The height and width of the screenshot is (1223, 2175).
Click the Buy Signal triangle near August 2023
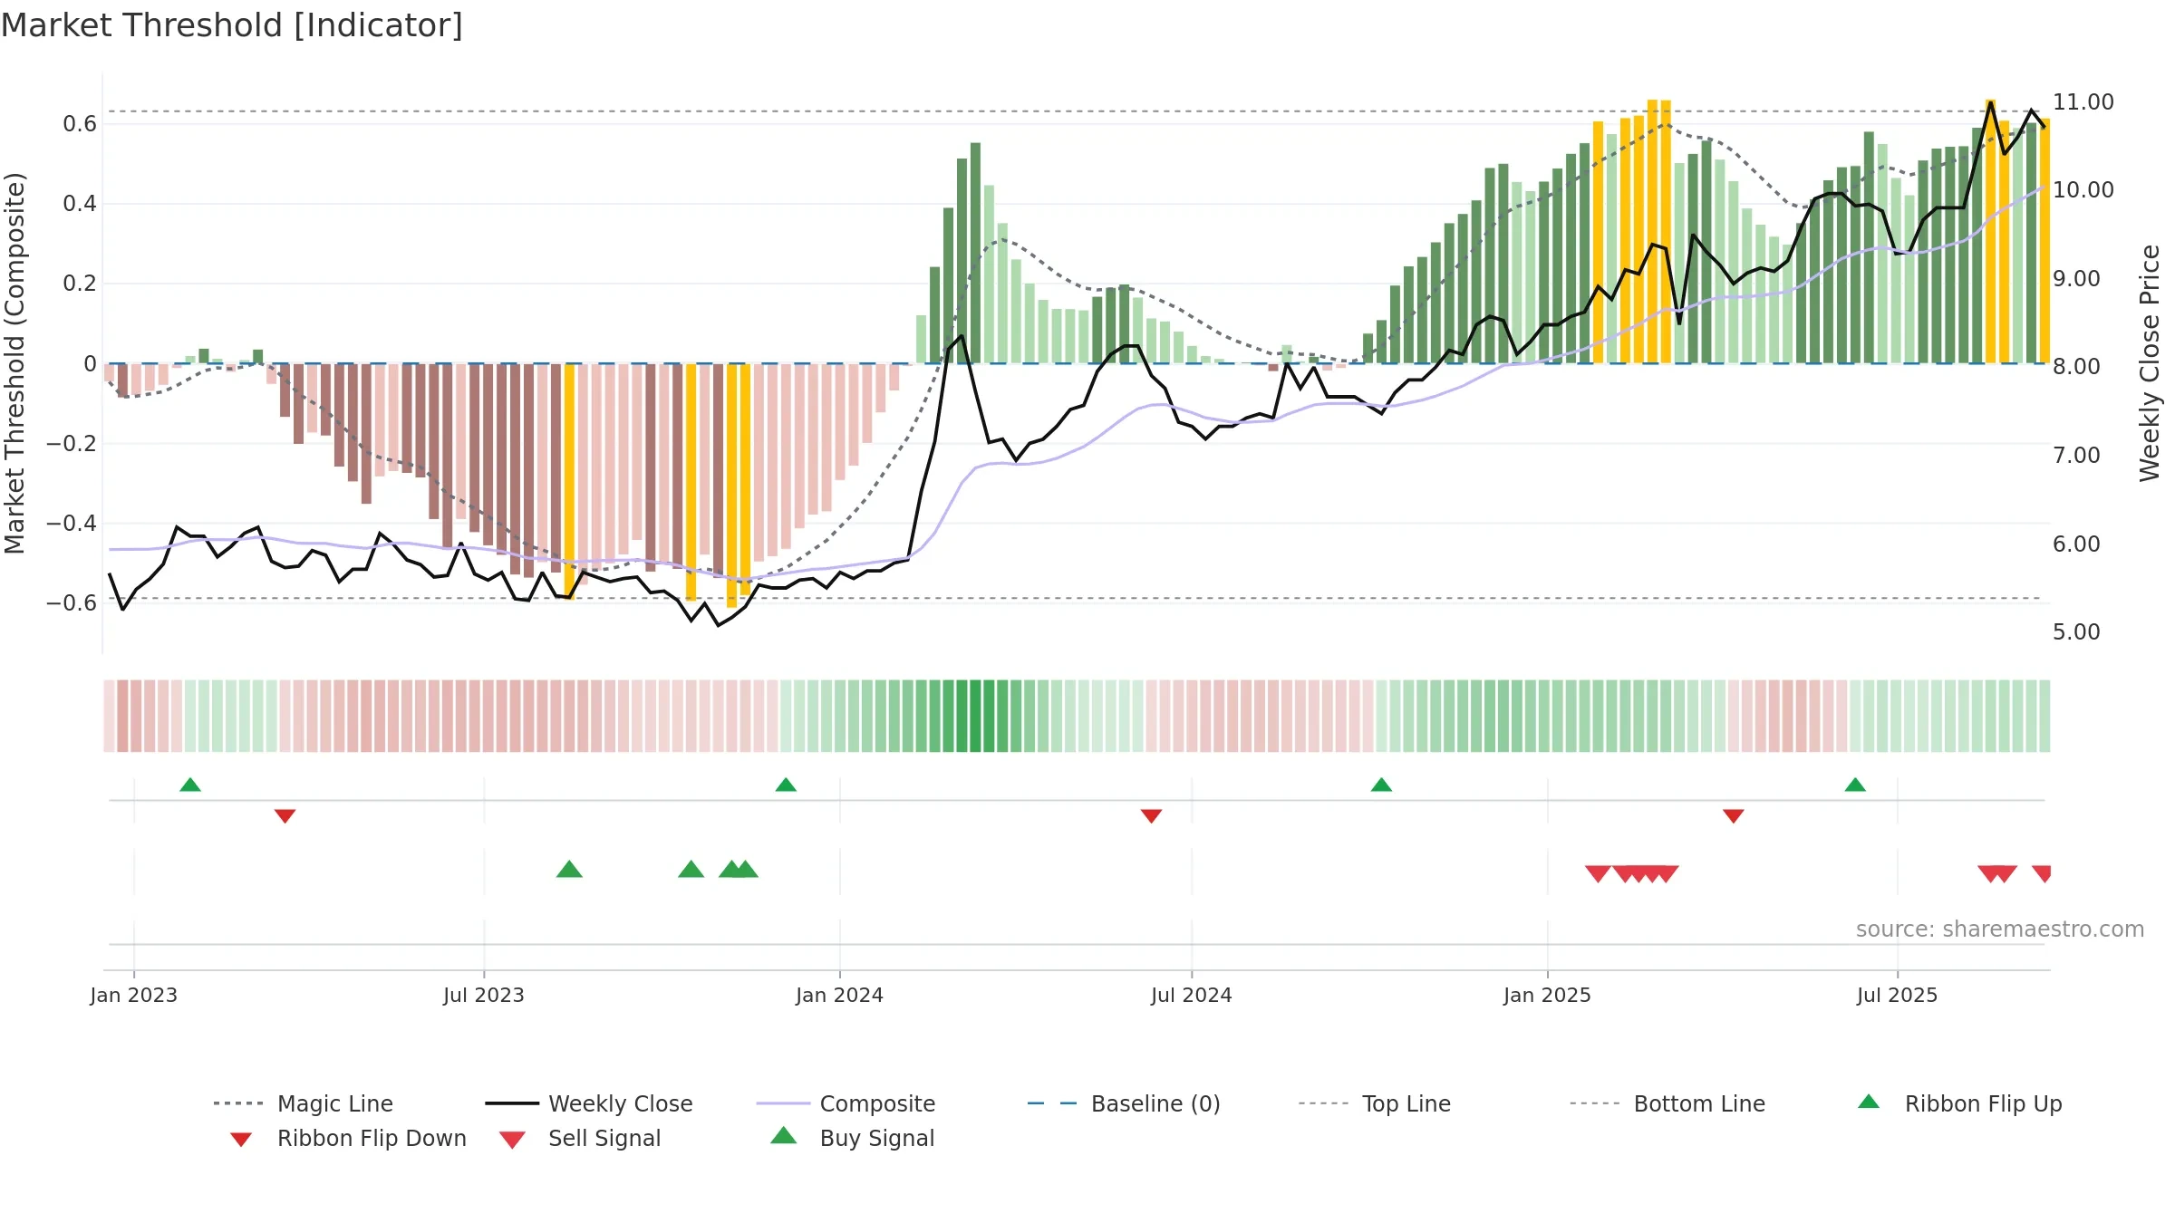pos(569,869)
